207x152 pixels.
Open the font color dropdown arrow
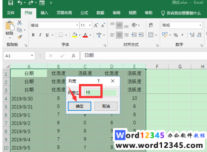90,35
